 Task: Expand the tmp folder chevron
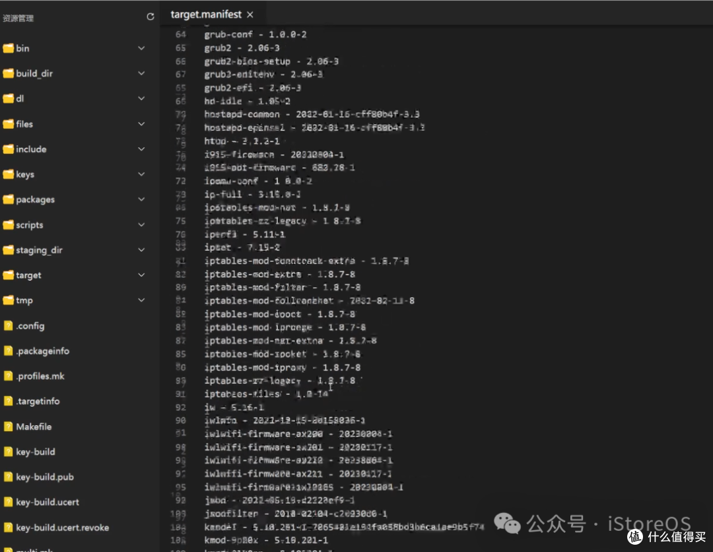141,300
